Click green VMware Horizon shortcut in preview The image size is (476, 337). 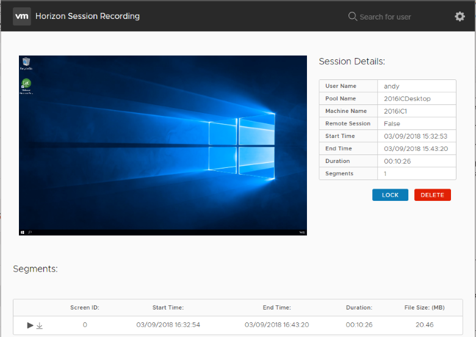point(26,87)
